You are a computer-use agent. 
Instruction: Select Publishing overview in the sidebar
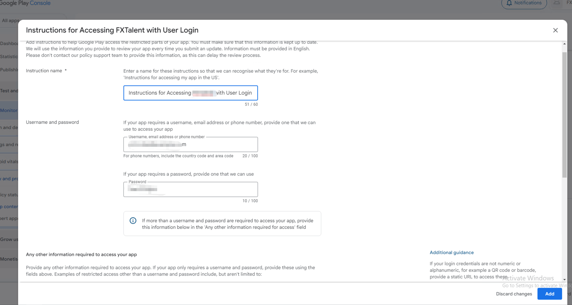click(9, 70)
